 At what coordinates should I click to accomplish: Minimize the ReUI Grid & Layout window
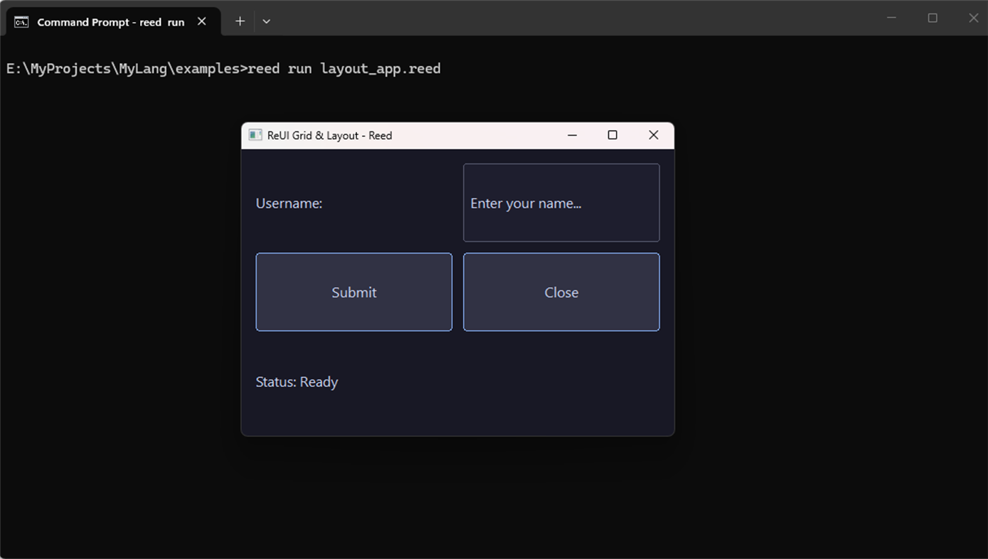click(572, 135)
